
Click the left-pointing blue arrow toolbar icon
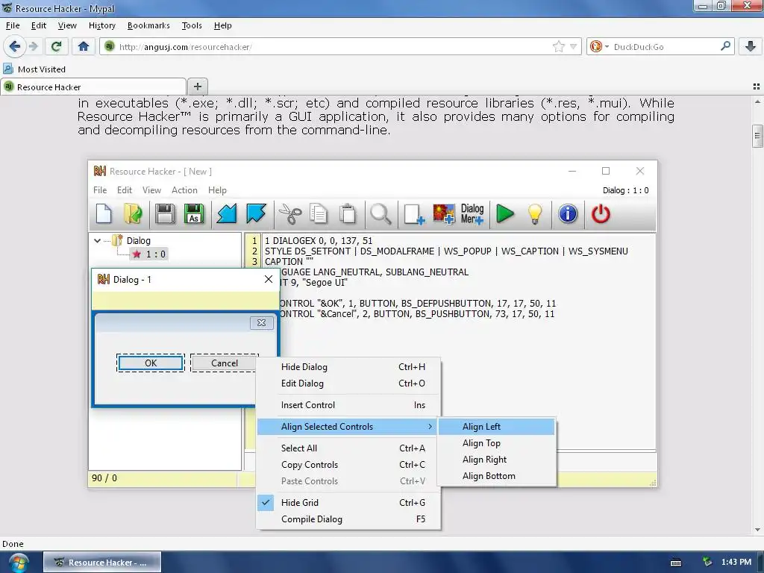coord(227,214)
